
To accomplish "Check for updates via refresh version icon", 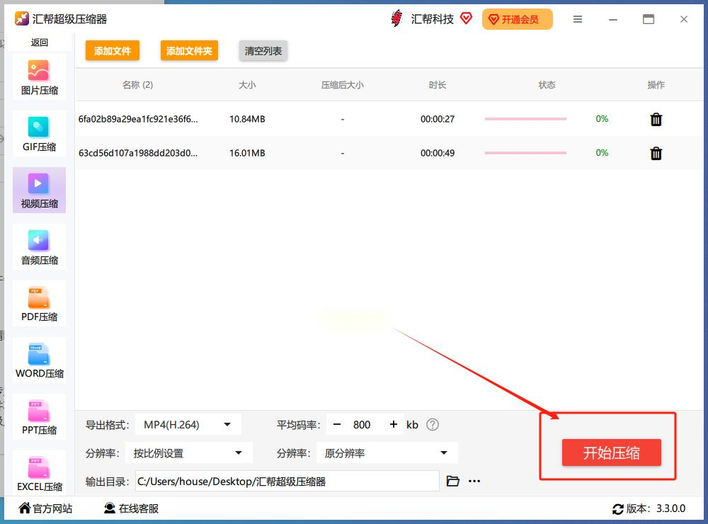I will pyautogui.click(x=617, y=509).
